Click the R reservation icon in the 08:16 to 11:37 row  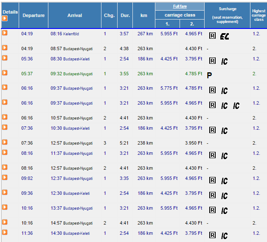tap(212, 155)
